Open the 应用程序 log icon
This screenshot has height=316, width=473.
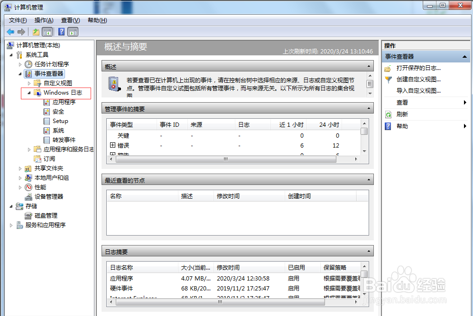click(x=46, y=102)
